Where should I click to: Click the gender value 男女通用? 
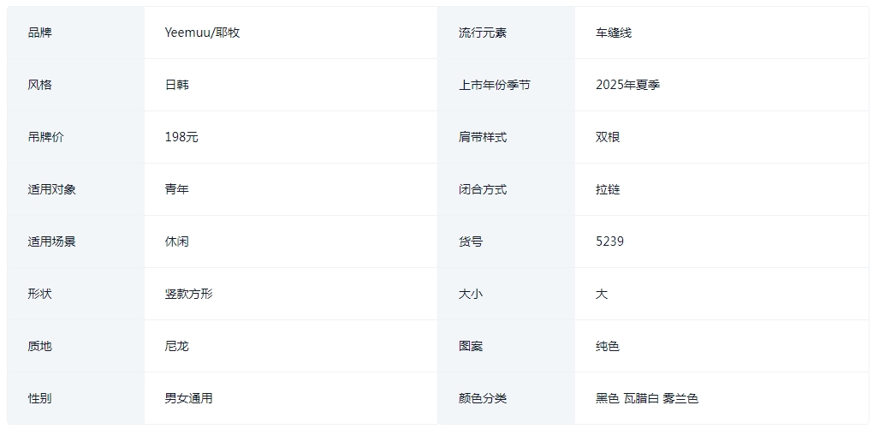[x=189, y=398]
